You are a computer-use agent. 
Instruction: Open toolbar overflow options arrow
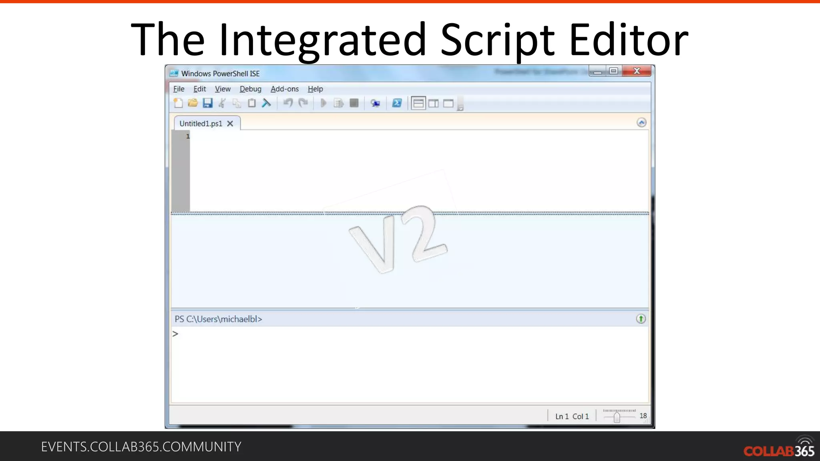pyautogui.click(x=460, y=108)
